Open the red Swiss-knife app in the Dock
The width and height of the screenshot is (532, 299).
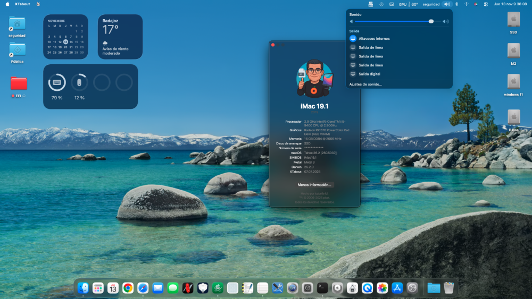[188, 288]
